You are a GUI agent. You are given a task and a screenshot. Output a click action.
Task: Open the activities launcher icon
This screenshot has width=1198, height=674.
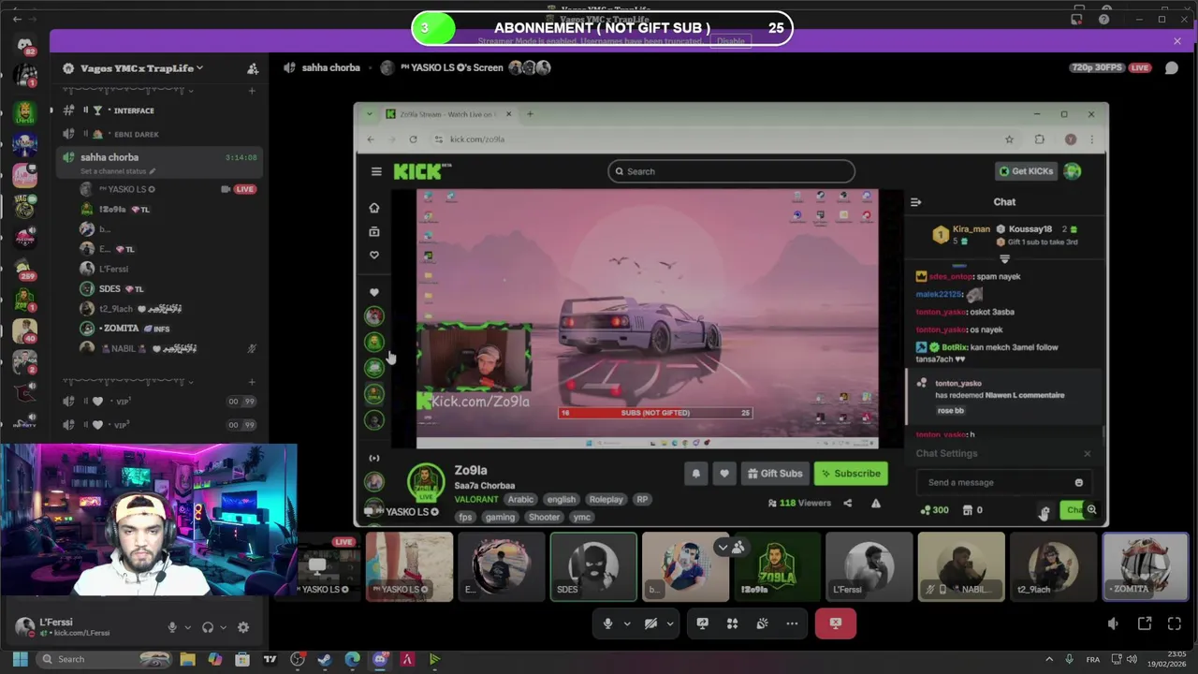point(732,623)
